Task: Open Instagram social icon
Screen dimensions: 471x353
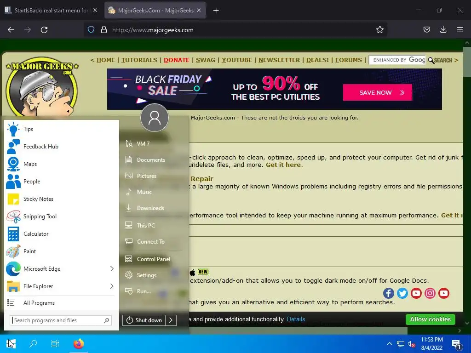Action: pyautogui.click(x=430, y=293)
